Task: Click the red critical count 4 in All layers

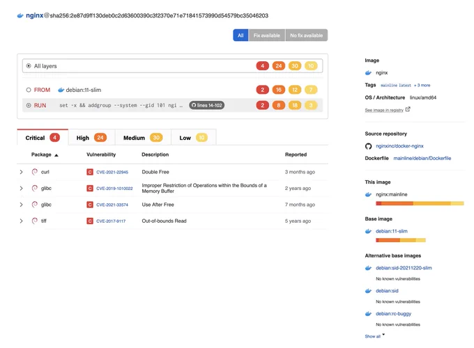Action: point(262,66)
